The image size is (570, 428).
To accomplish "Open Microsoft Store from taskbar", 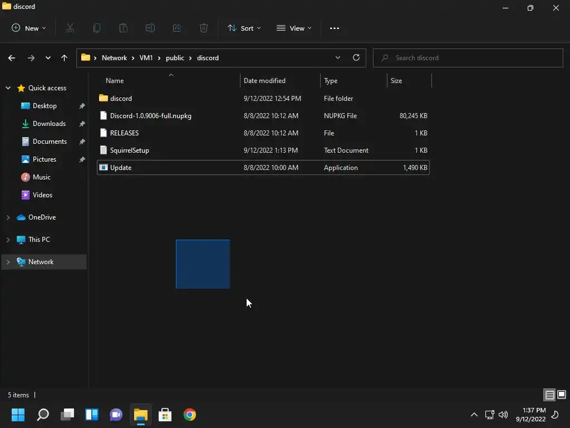I will pyautogui.click(x=165, y=415).
